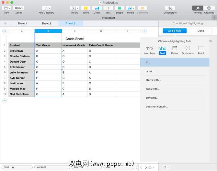Select Maggie May's test grade cell
This screenshot has width=217, height=171.
(48, 89)
